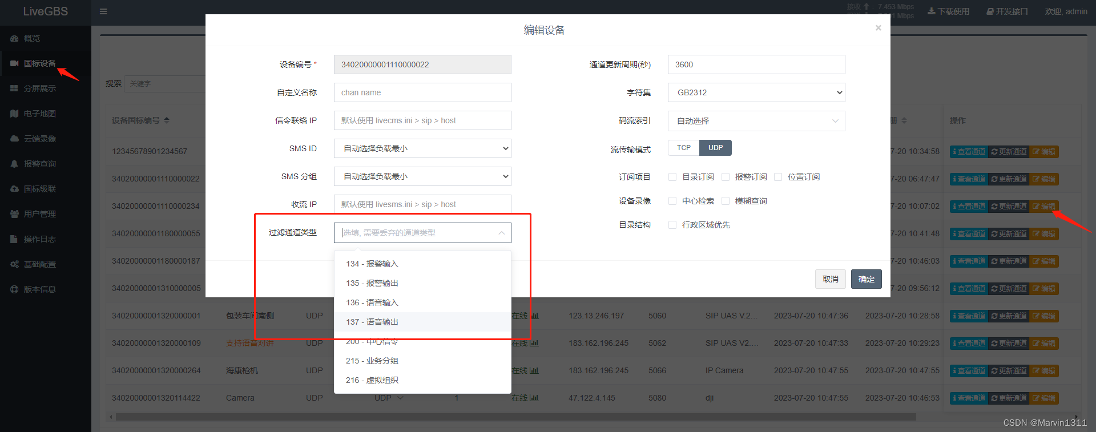
Task: Select option 134 - 报警输入
Action: point(422,264)
